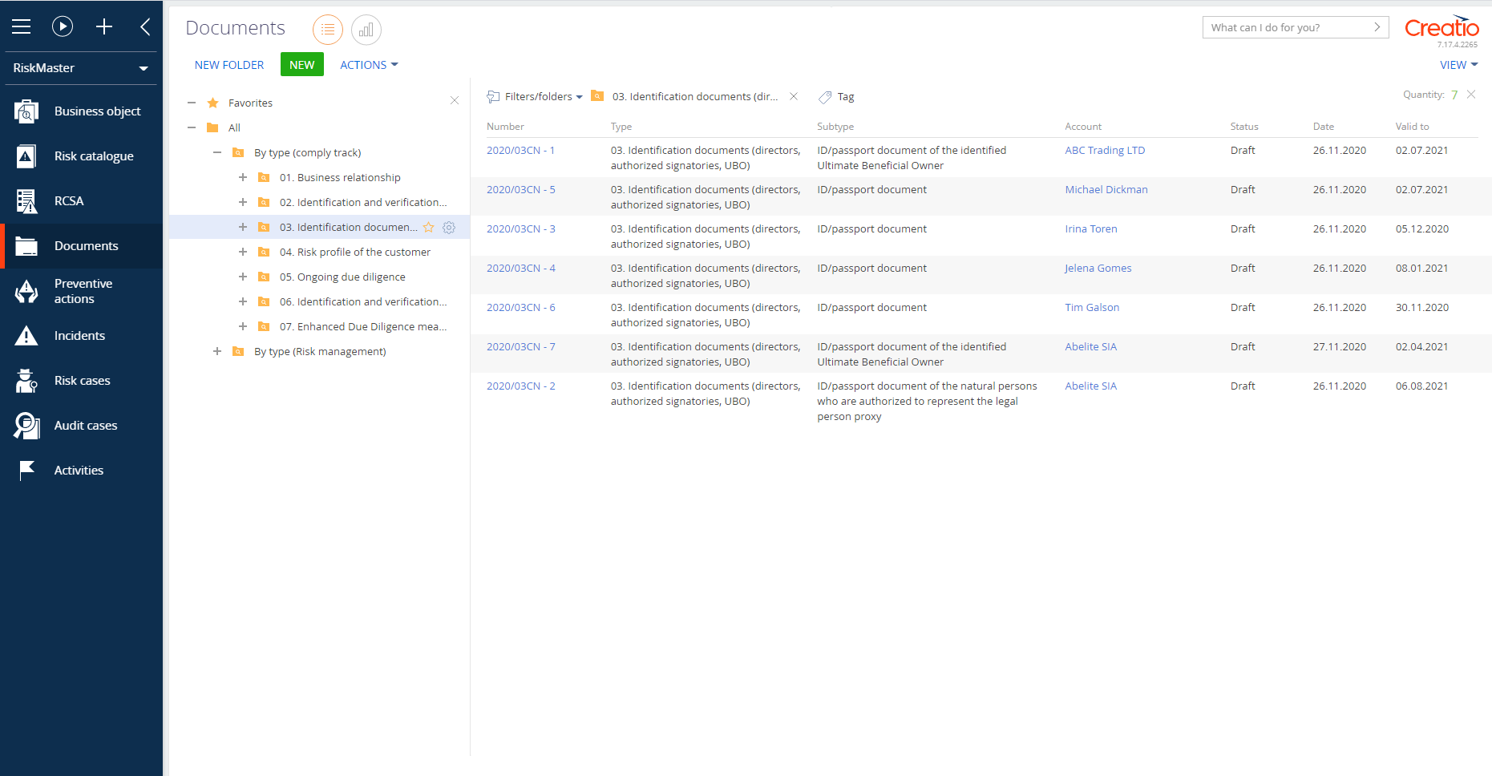Click the Tag icon

pos(825,97)
